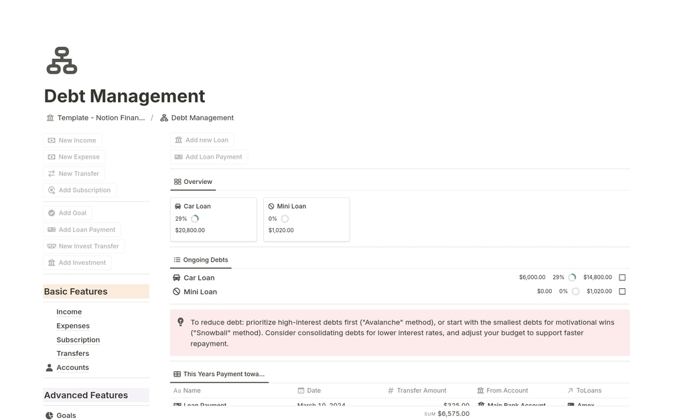The height and width of the screenshot is (420, 673).
Task: Click the Debt Management page title
Action: point(125,96)
